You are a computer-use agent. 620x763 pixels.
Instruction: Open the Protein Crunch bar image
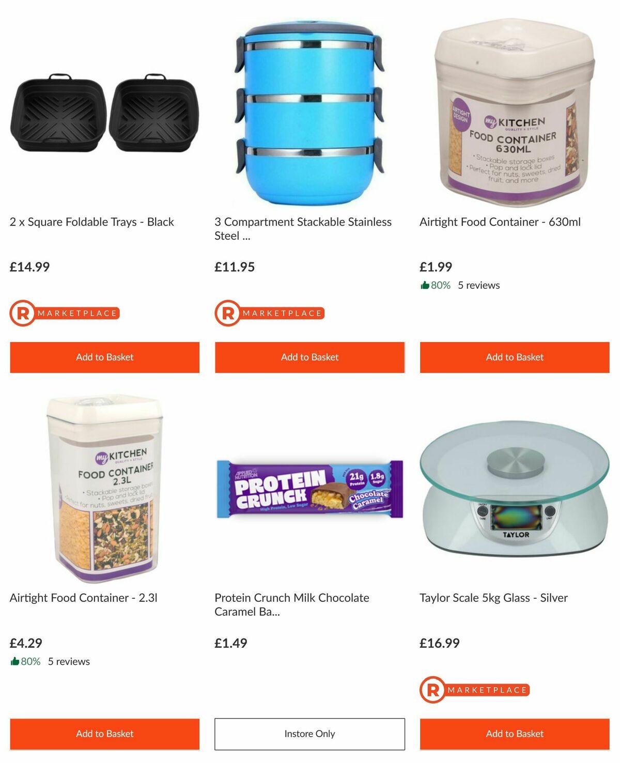(309, 489)
